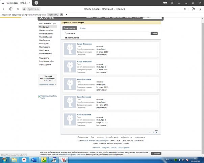
Task: Open the synced tabs icon in the title bar
Action: pyautogui.click(x=172, y=3)
